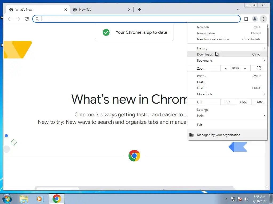Image resolution: width=273 pixels, height=204 pixels.
Task: Select Find... in the menu
Action: (x=227, y=88)
